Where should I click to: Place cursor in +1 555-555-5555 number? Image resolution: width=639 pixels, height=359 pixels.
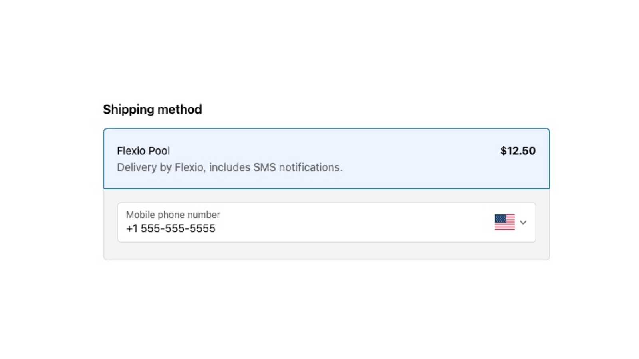[x=171, y=229]
